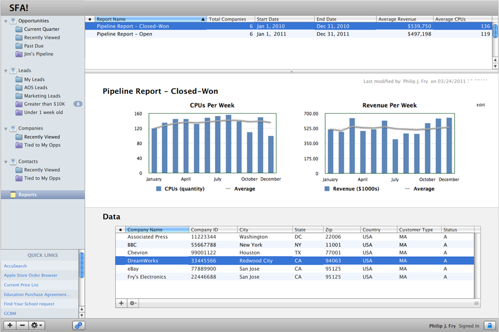
Task: Click the blue CPUs (quantity) legend swatch
Action: pyautogui.click(x=159, y=189)
